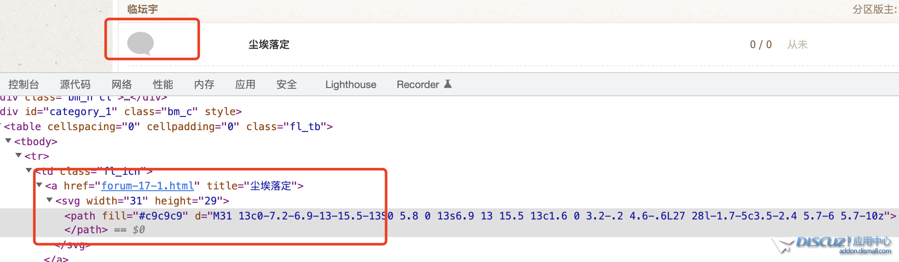Collapse the tr element node
The width and height of the screenshot is (899, 262).
[x=18, y=155]
